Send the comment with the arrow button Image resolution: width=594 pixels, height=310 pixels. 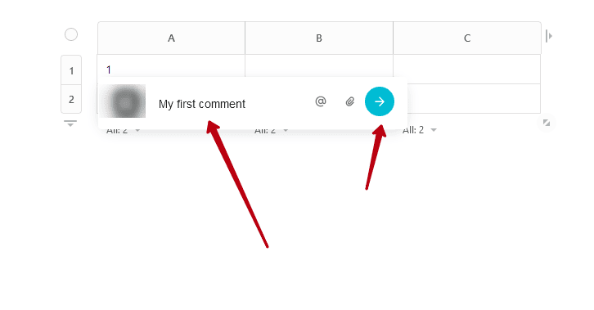click(x=379, y=101)
